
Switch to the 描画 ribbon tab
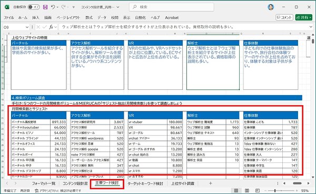48,18
